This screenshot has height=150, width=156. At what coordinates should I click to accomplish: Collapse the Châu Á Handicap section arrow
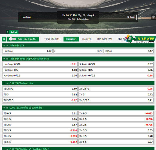point(4,59)
